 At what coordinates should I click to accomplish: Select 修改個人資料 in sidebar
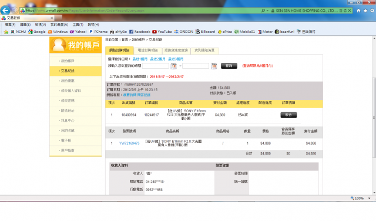(76, 91)
